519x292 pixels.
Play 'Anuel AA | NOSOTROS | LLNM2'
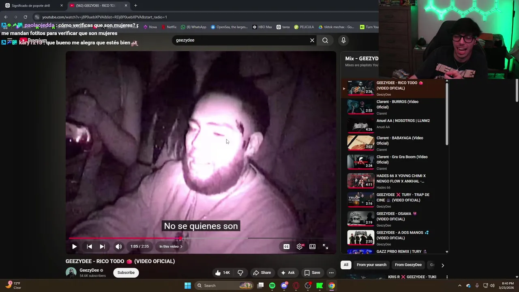(x=393, y=125)
